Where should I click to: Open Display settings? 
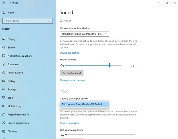pos(12,39)
